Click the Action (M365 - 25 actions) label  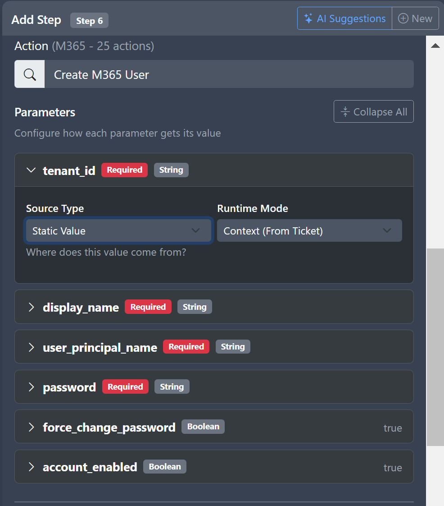click(84, 46)
